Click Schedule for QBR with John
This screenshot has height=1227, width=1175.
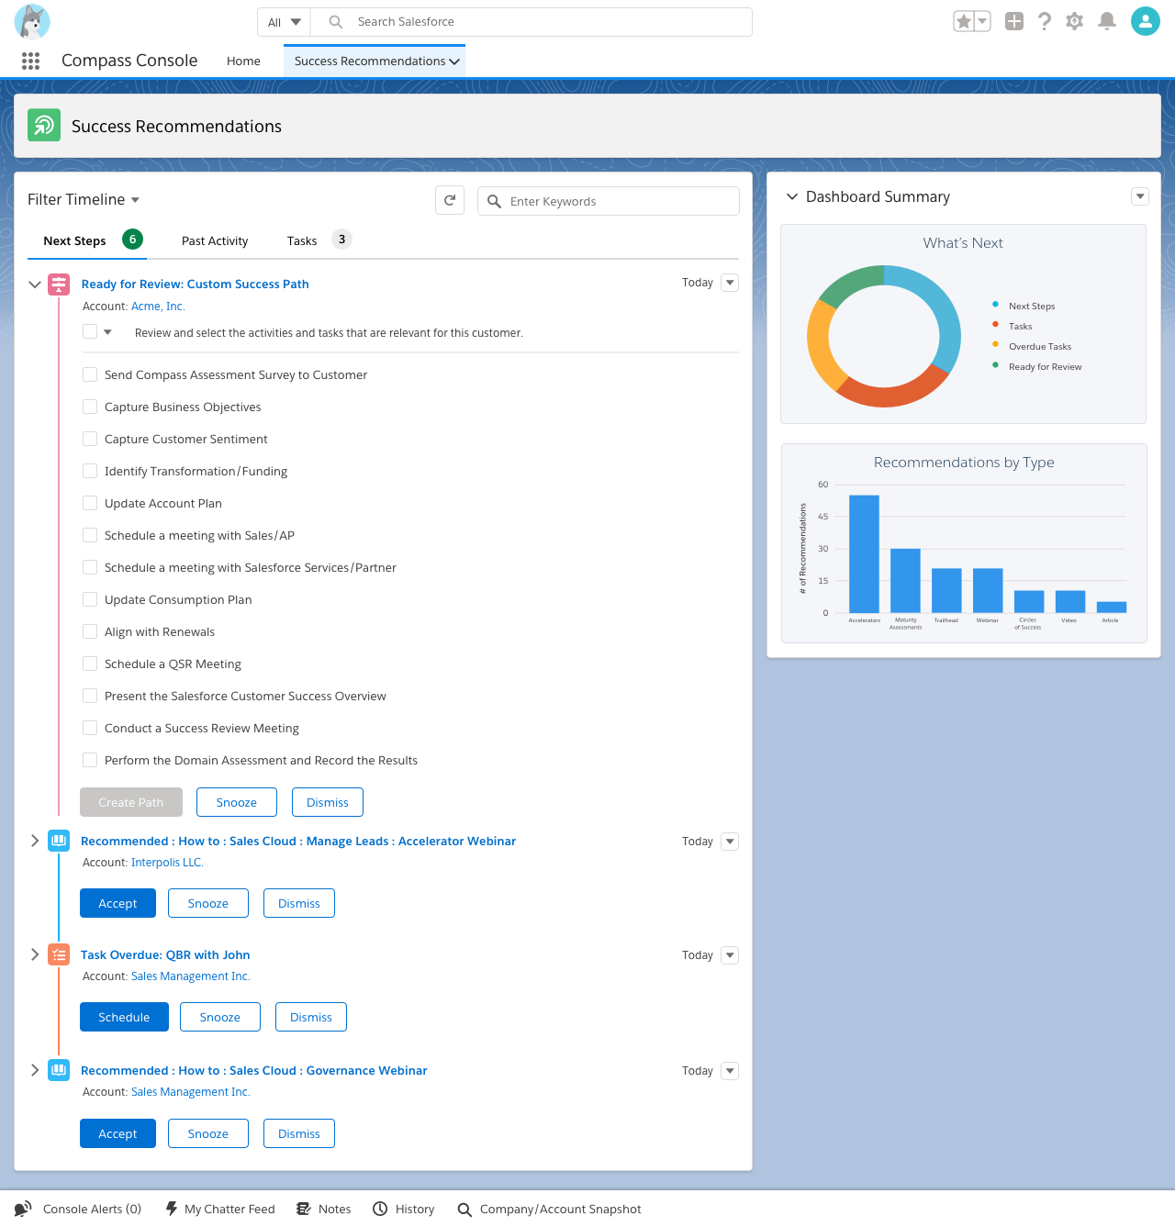[x=124, y=1017]
